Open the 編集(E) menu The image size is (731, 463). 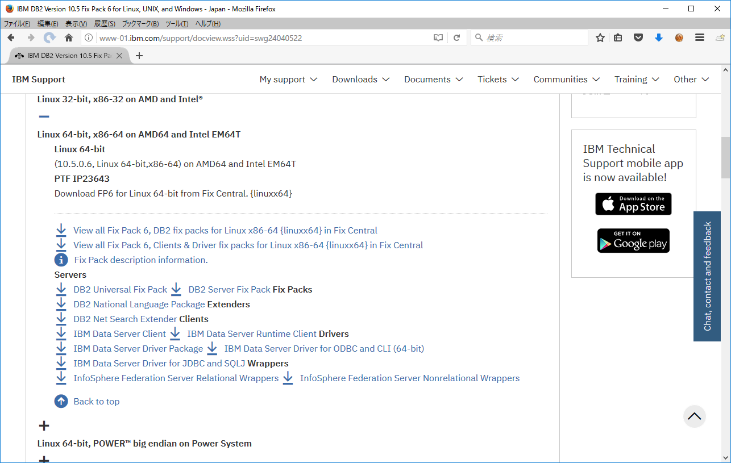[x=48, y=24]
